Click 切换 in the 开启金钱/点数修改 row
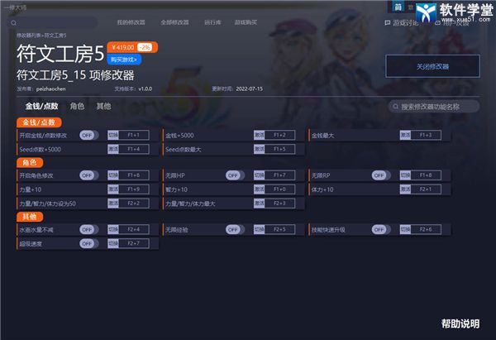 [x=113, y=135]
